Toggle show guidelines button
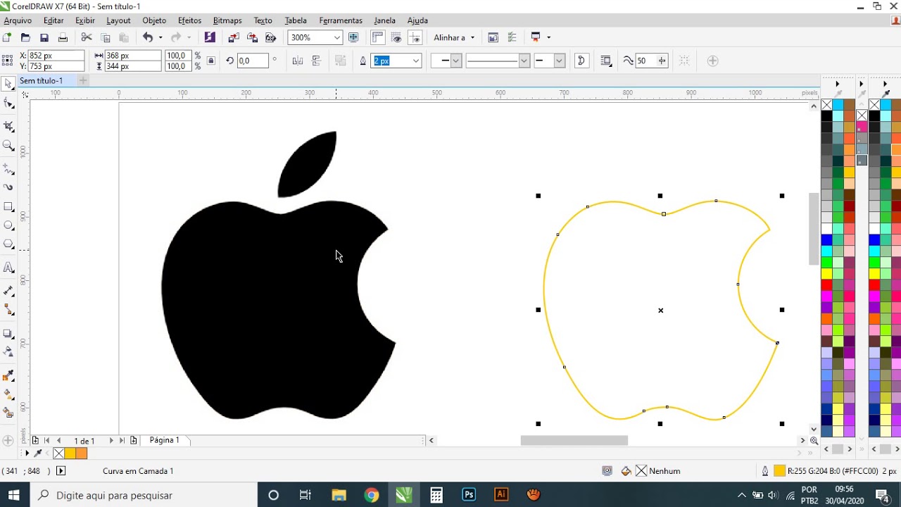This screenshot has width=901, height=507. 415,37
